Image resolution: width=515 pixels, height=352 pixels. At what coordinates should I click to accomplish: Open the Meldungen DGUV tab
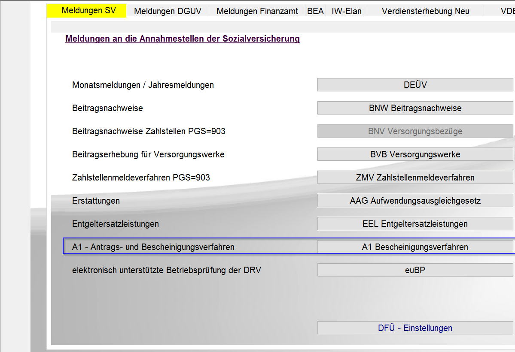168,11
